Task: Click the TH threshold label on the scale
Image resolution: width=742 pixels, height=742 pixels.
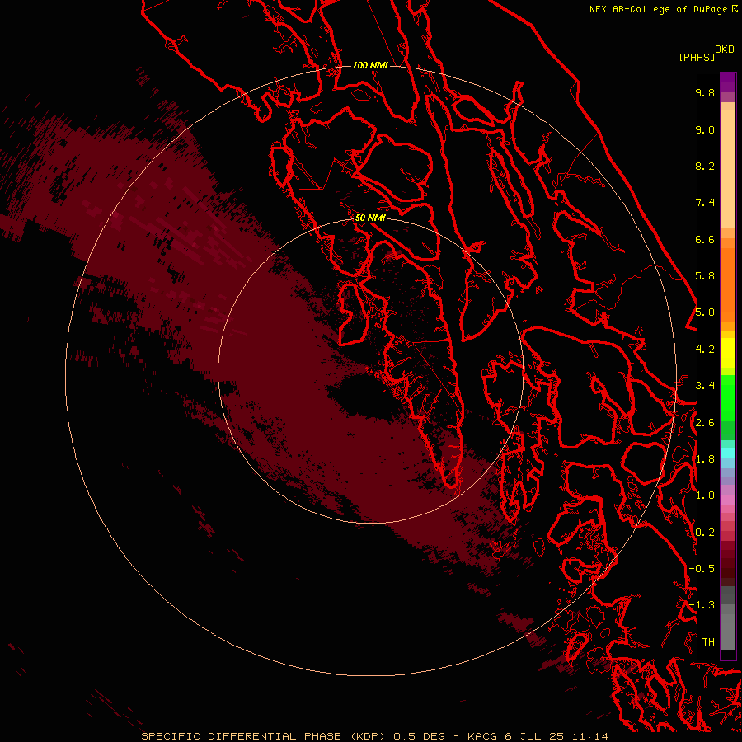Action: coord(708,642)
